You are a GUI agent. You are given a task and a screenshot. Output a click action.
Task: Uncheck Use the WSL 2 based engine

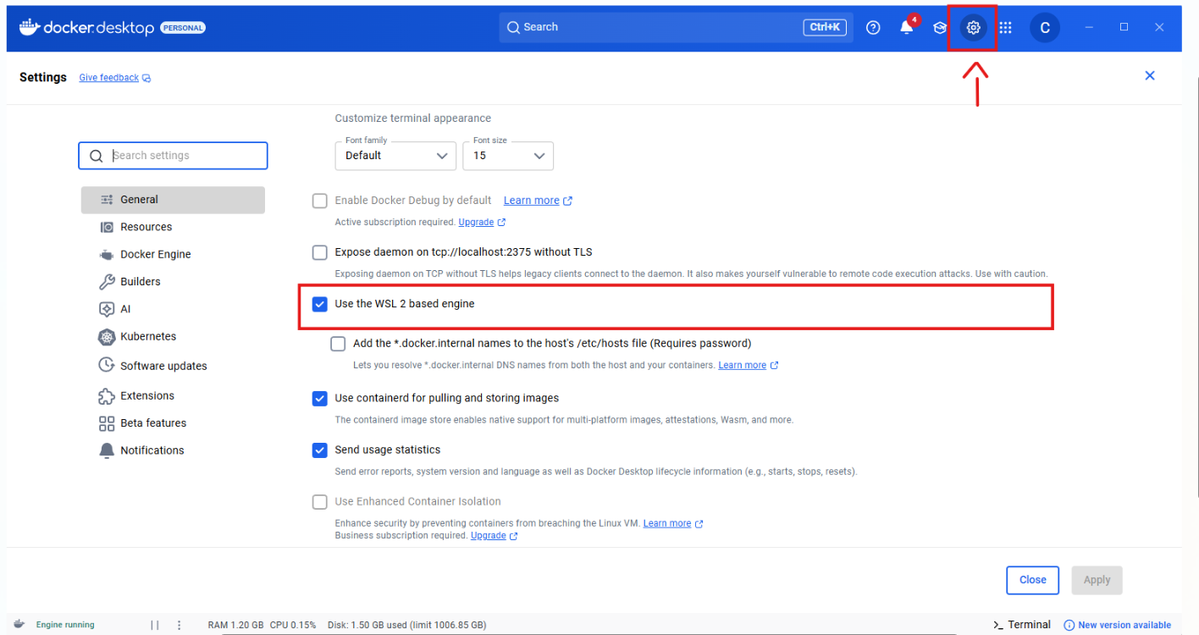point(319,304)
